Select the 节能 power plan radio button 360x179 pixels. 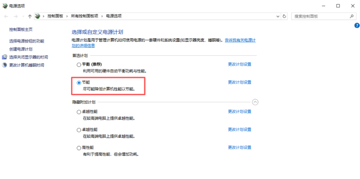[79, 82]
